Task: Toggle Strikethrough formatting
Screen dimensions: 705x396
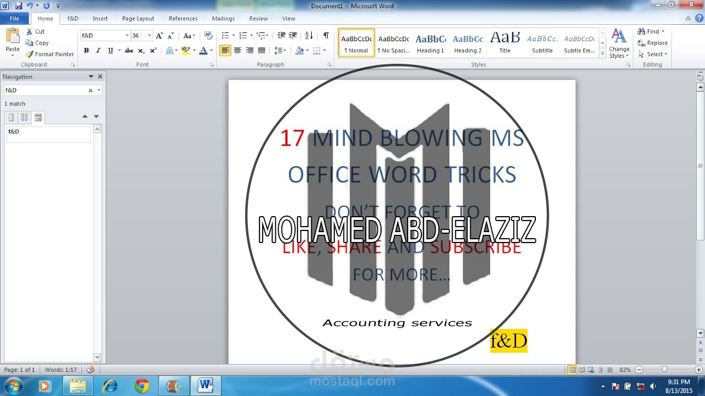Action: point(129,51)
